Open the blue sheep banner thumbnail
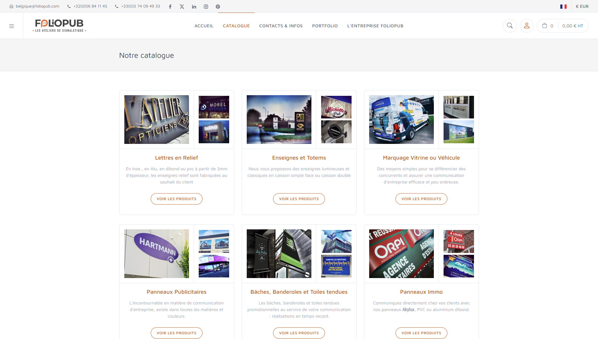Screen dimensions: 598x339 (x=336, y=266)
